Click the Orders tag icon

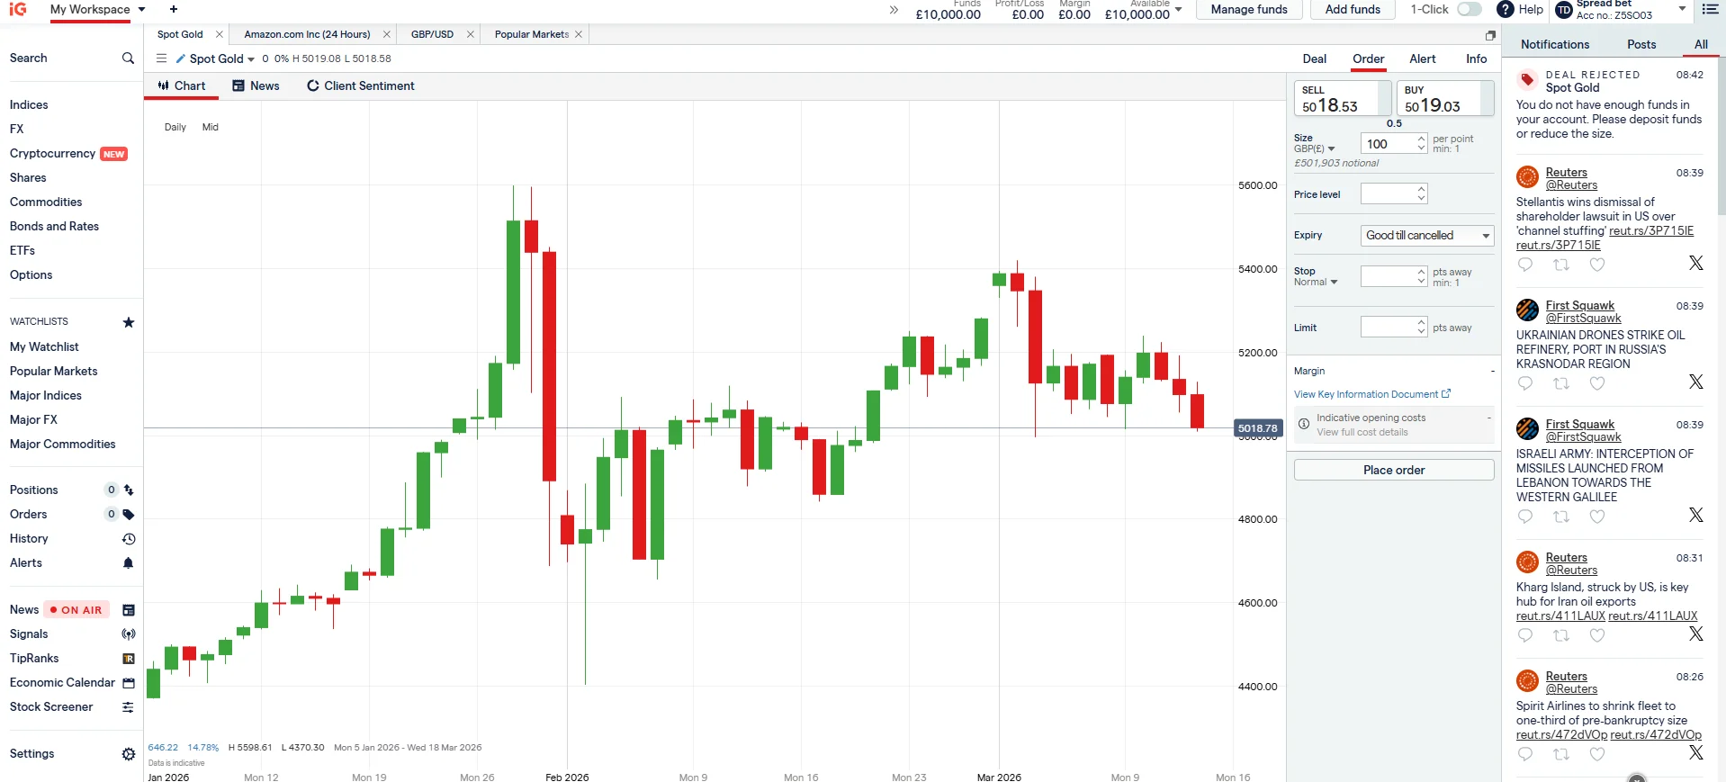click(x=129, y=515)
